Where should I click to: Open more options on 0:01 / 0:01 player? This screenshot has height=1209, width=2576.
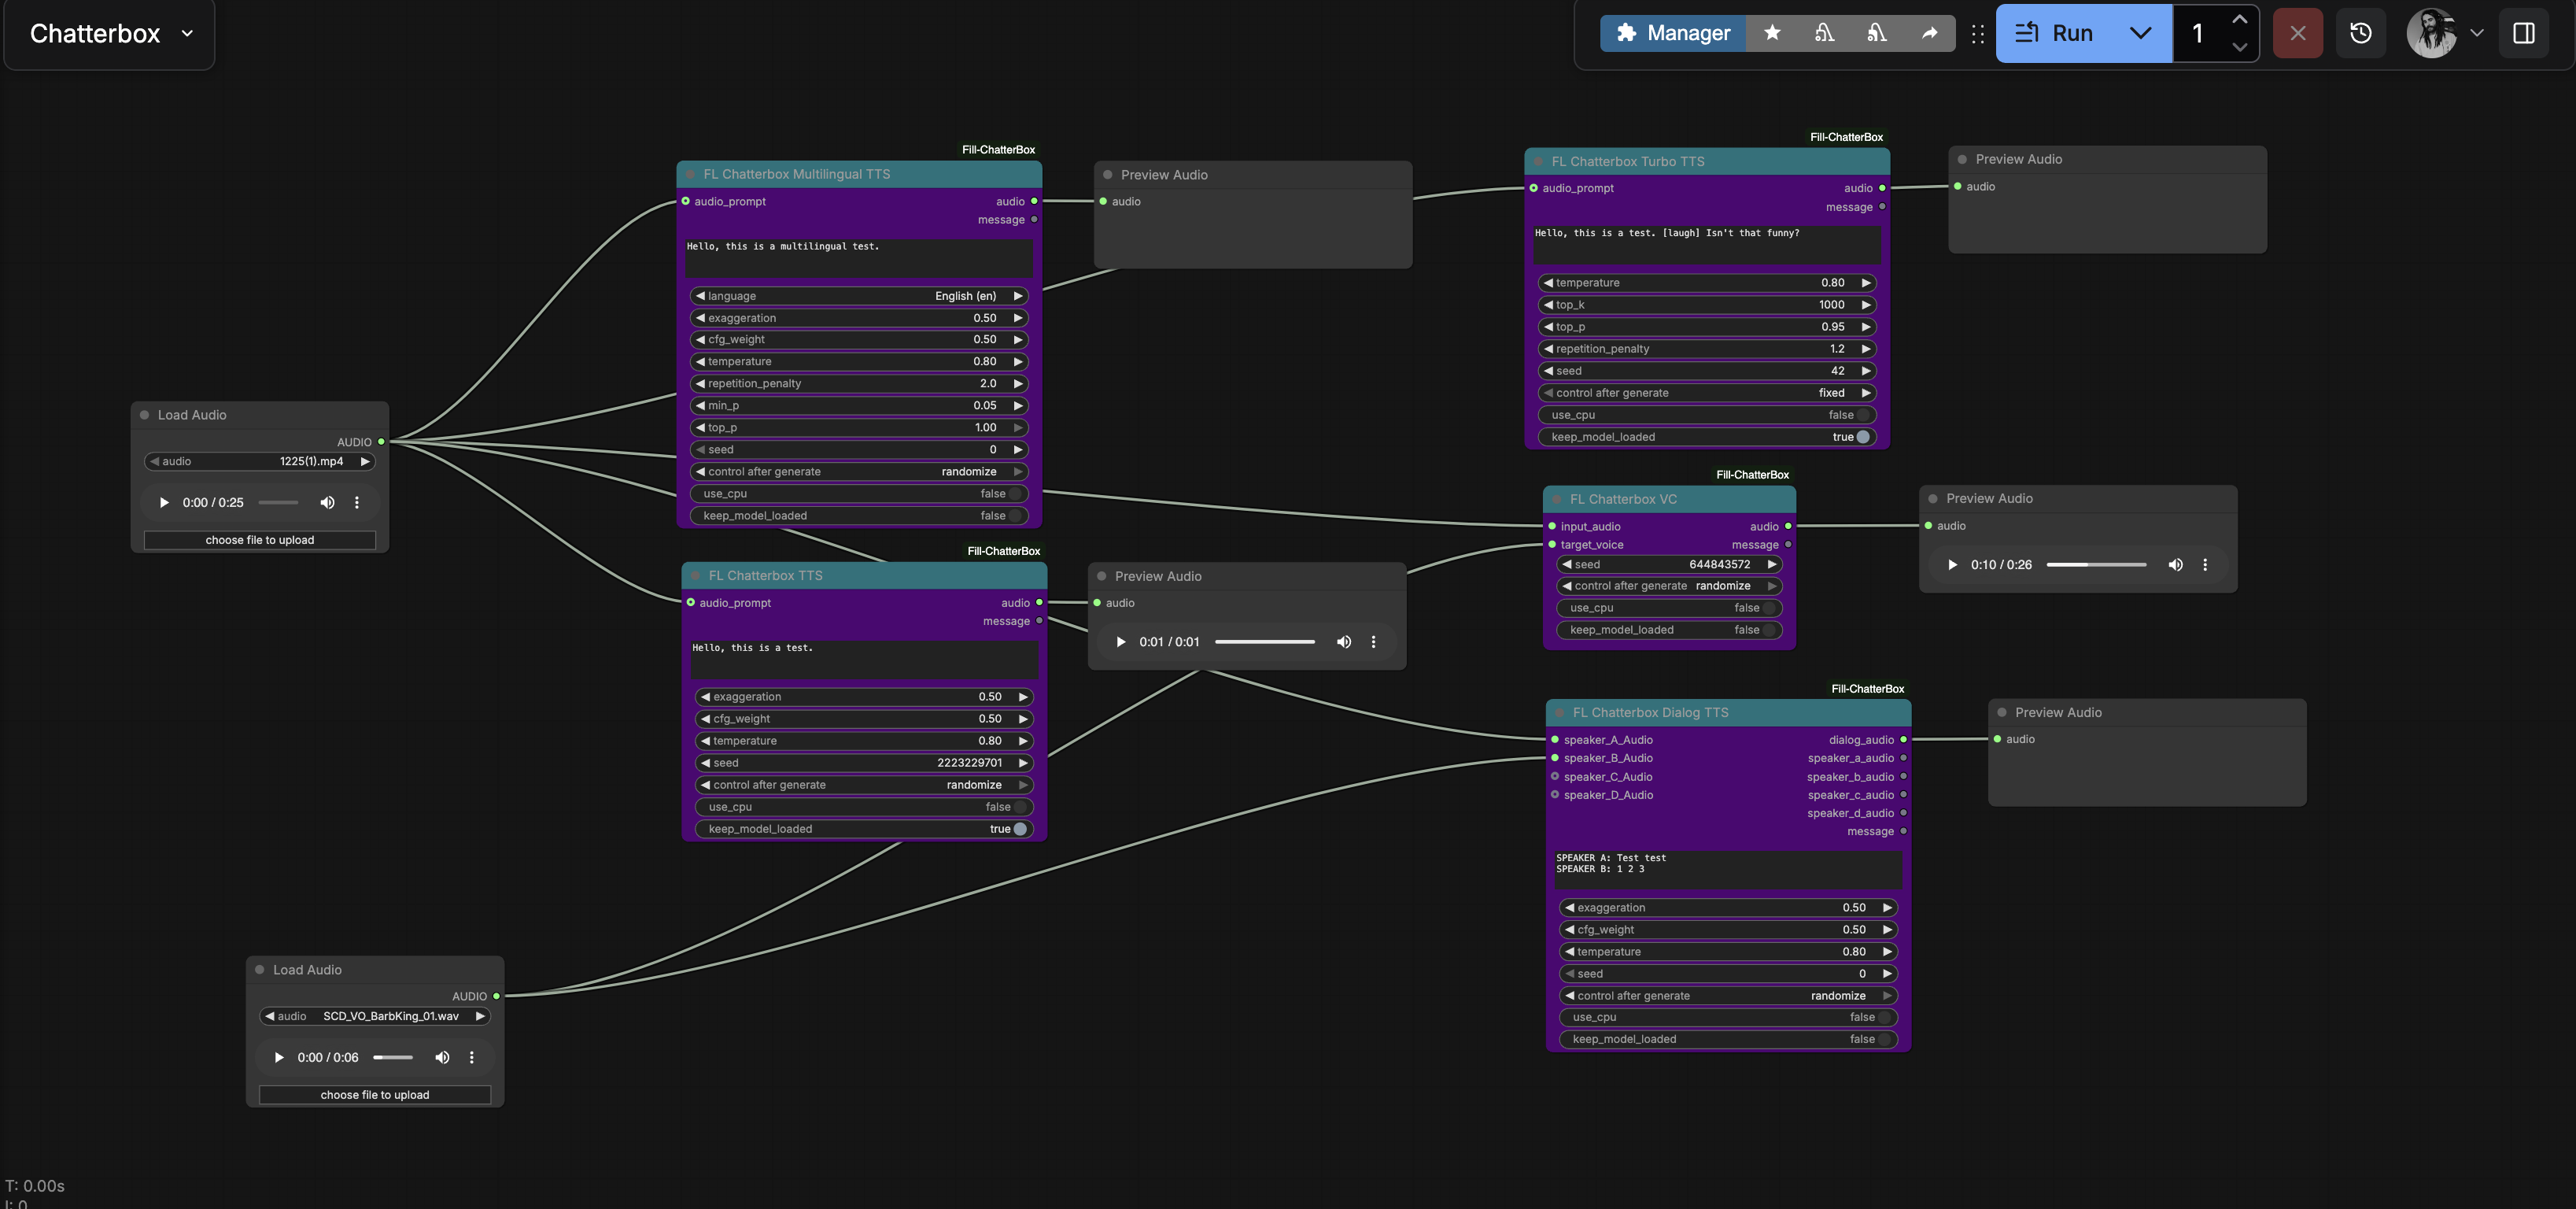tap(1374, 642)
